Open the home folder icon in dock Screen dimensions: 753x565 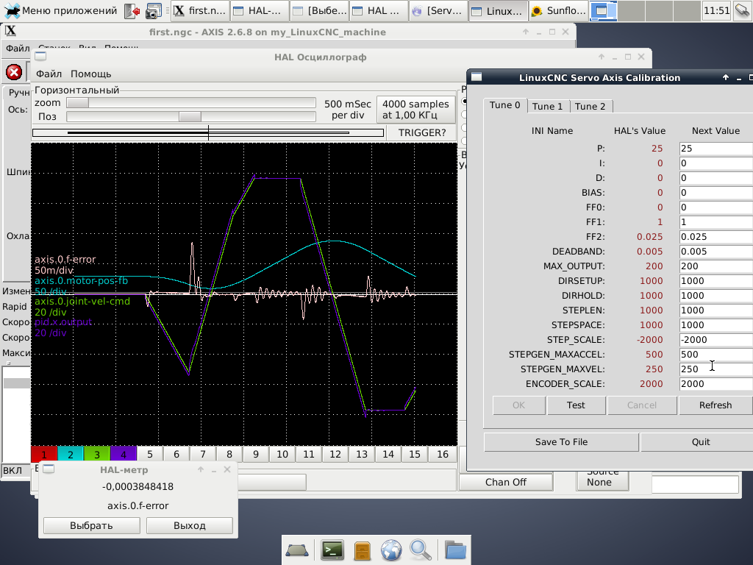[455, 550]
